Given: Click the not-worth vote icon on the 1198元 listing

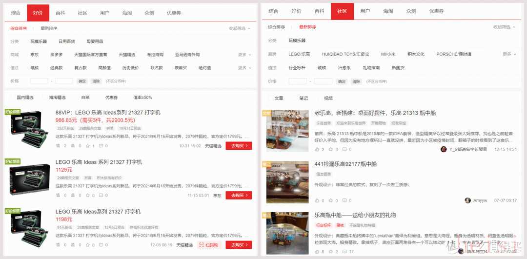Looking at the screenshot, I should 73,245.
